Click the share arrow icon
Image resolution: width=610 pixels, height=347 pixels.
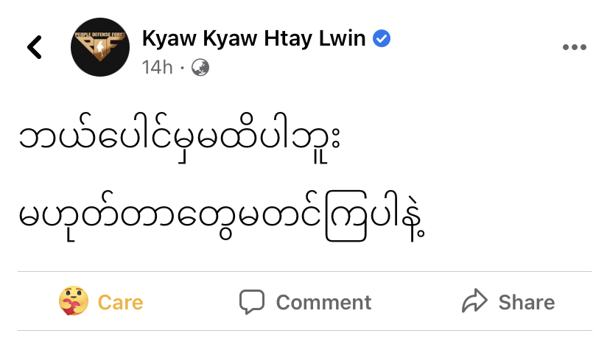[474, 301]
